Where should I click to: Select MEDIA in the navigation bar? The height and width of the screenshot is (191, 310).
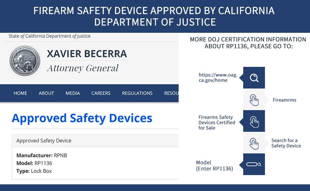[73, 93]
